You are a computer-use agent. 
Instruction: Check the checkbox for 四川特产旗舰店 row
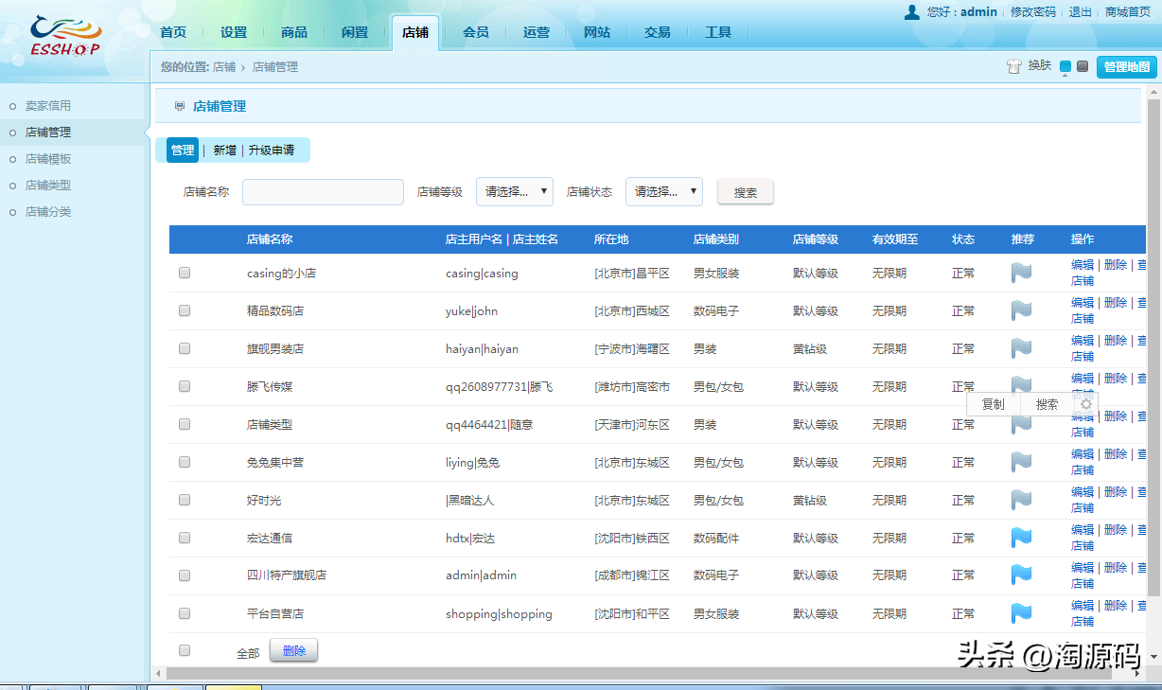[x=184, y=575]
